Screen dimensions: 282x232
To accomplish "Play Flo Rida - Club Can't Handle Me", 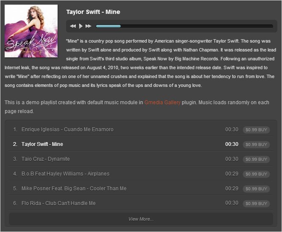I will coord(58,203).
